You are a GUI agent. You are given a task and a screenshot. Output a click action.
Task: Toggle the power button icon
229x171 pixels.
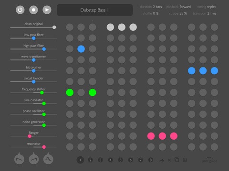20,10
